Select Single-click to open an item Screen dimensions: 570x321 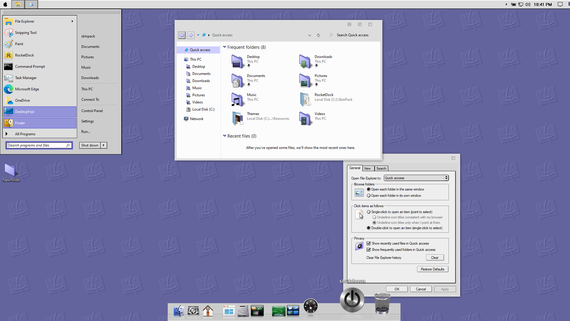click(x=369, y=212)
